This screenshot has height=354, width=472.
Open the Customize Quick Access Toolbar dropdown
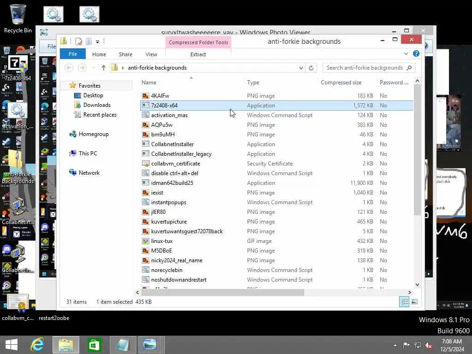point(98,42)
